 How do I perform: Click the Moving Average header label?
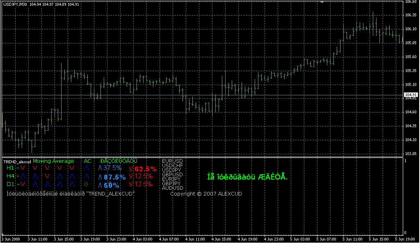[53, 161]
